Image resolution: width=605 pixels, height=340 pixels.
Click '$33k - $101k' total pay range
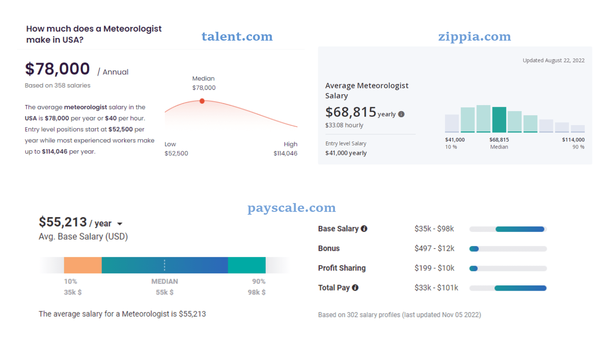436,287
